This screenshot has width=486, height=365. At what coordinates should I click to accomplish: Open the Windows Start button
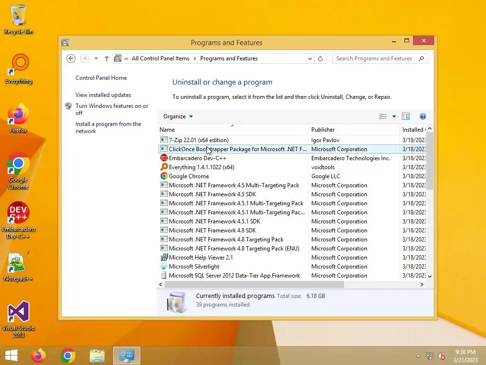[x=11, y=355]
